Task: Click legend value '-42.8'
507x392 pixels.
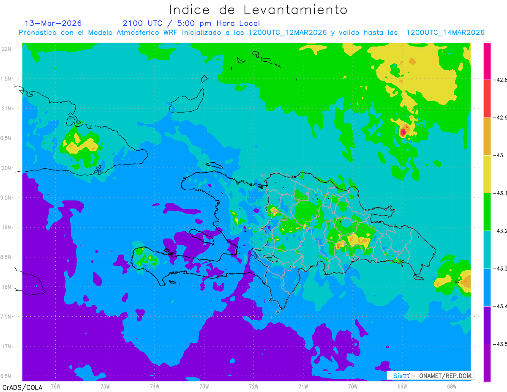Action: pos(500,79)
